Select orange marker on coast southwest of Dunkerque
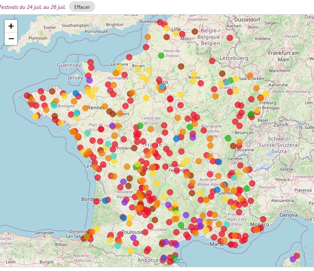 point(148,37)
